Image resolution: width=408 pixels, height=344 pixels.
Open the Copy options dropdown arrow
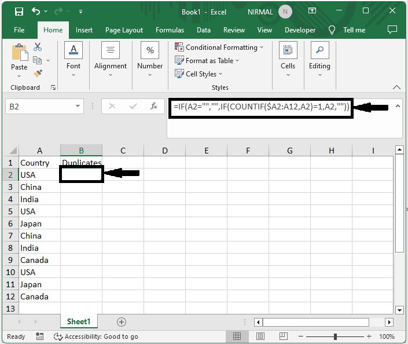tap(48, 60)
